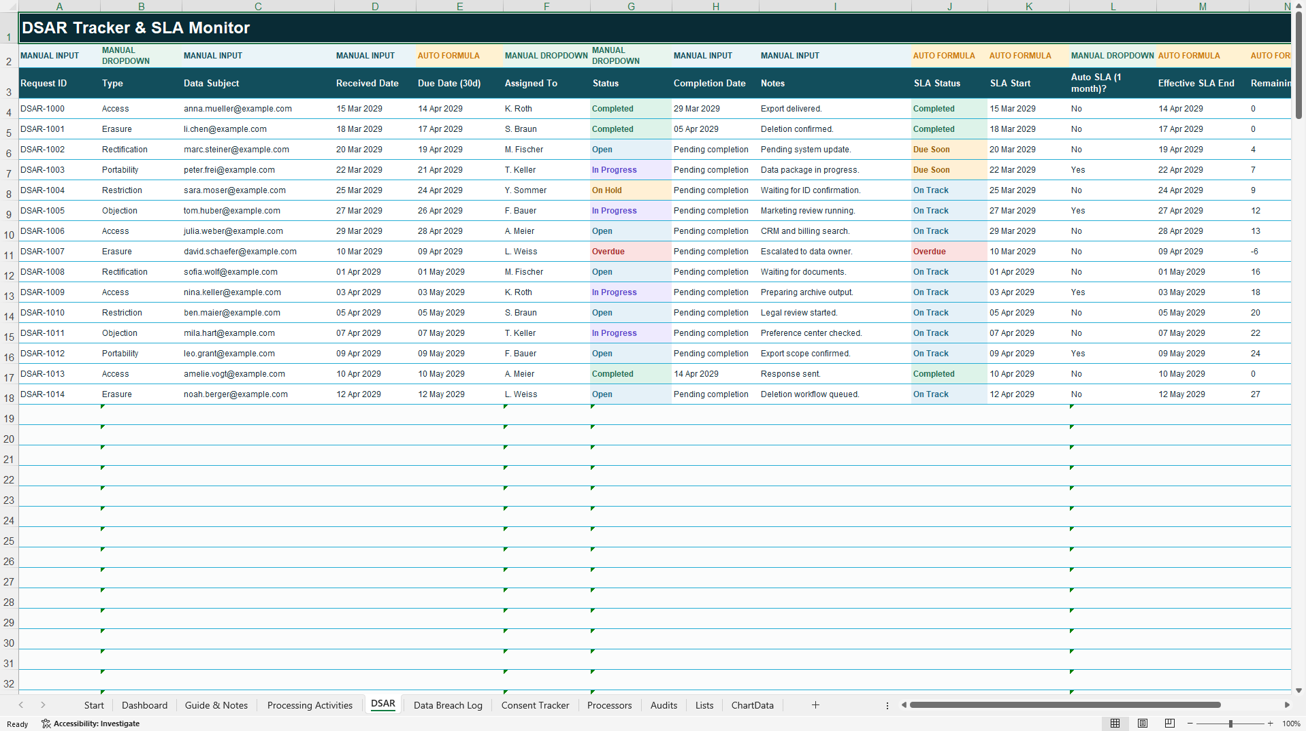Click the zoom out minus icon
The height and width of the screenshot is (731, 1306).
click(1190, 724)
